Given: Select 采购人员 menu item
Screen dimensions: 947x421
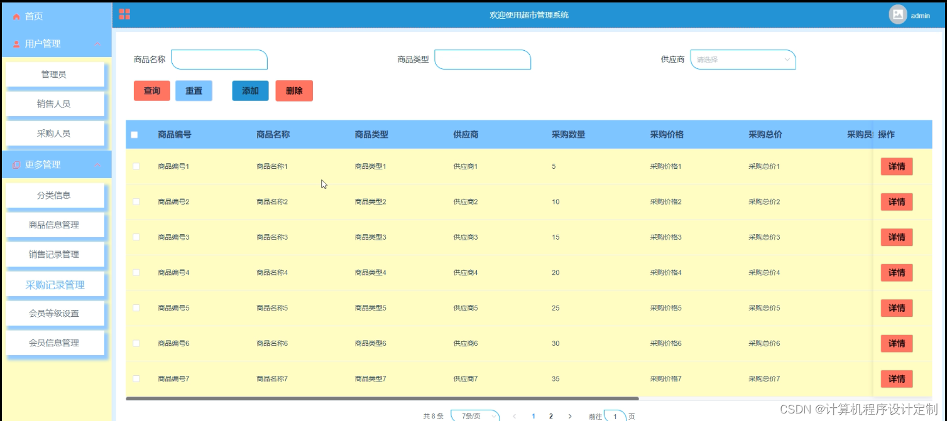Looking at the screenshot, I should point(54,133).
